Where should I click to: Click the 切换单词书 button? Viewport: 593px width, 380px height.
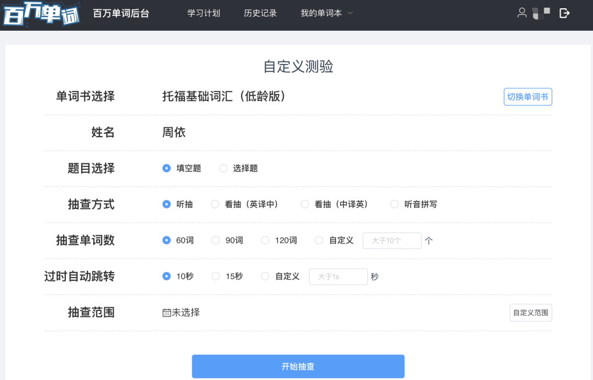coord(528,97)
